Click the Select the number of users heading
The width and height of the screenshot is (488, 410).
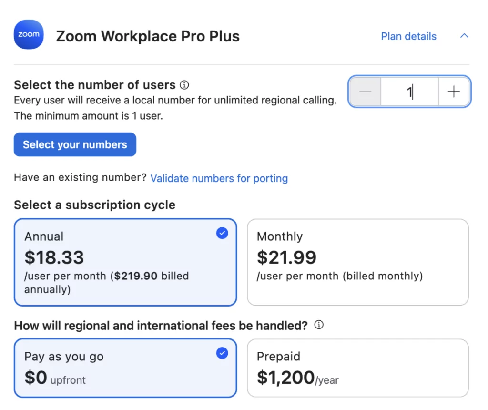[95, 85]
